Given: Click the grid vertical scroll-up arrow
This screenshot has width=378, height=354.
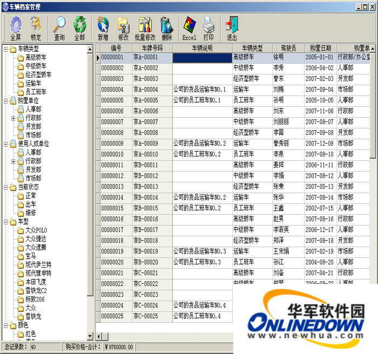Looking at the screenshot, I should coord(373,48).
